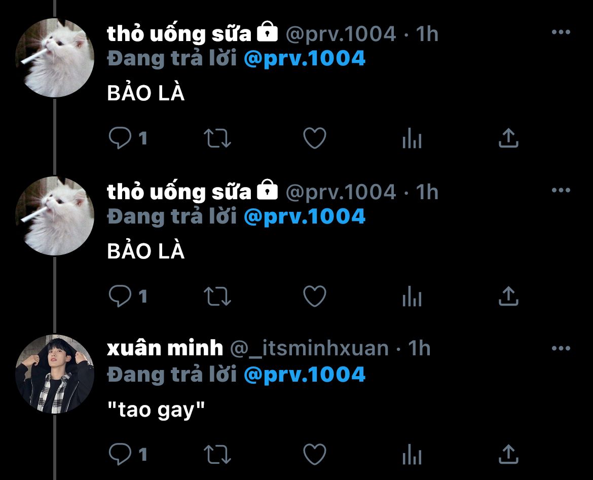View xuân minh's profile picture
Image resolution: width=593 pixels, height=480 pixels.
[55, 374]
